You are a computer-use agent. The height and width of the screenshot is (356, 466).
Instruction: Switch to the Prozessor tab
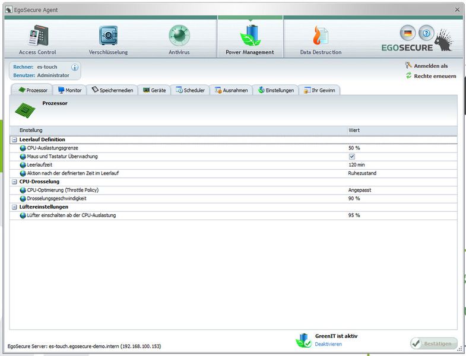[x=32, y=90]
